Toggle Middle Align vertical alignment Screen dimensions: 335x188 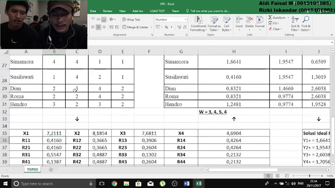98,20
